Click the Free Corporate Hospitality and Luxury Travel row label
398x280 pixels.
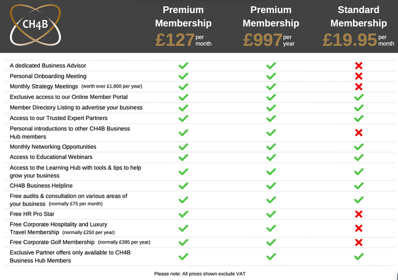[62, 228]
